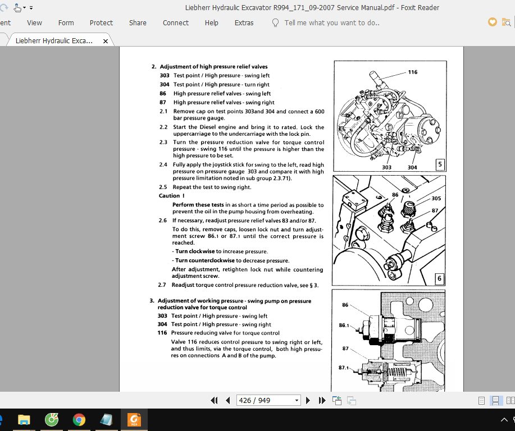Select the Hand tool icon in quick access toolbar
The height and width of the screenshot is (431, 515).
[17, 7]
